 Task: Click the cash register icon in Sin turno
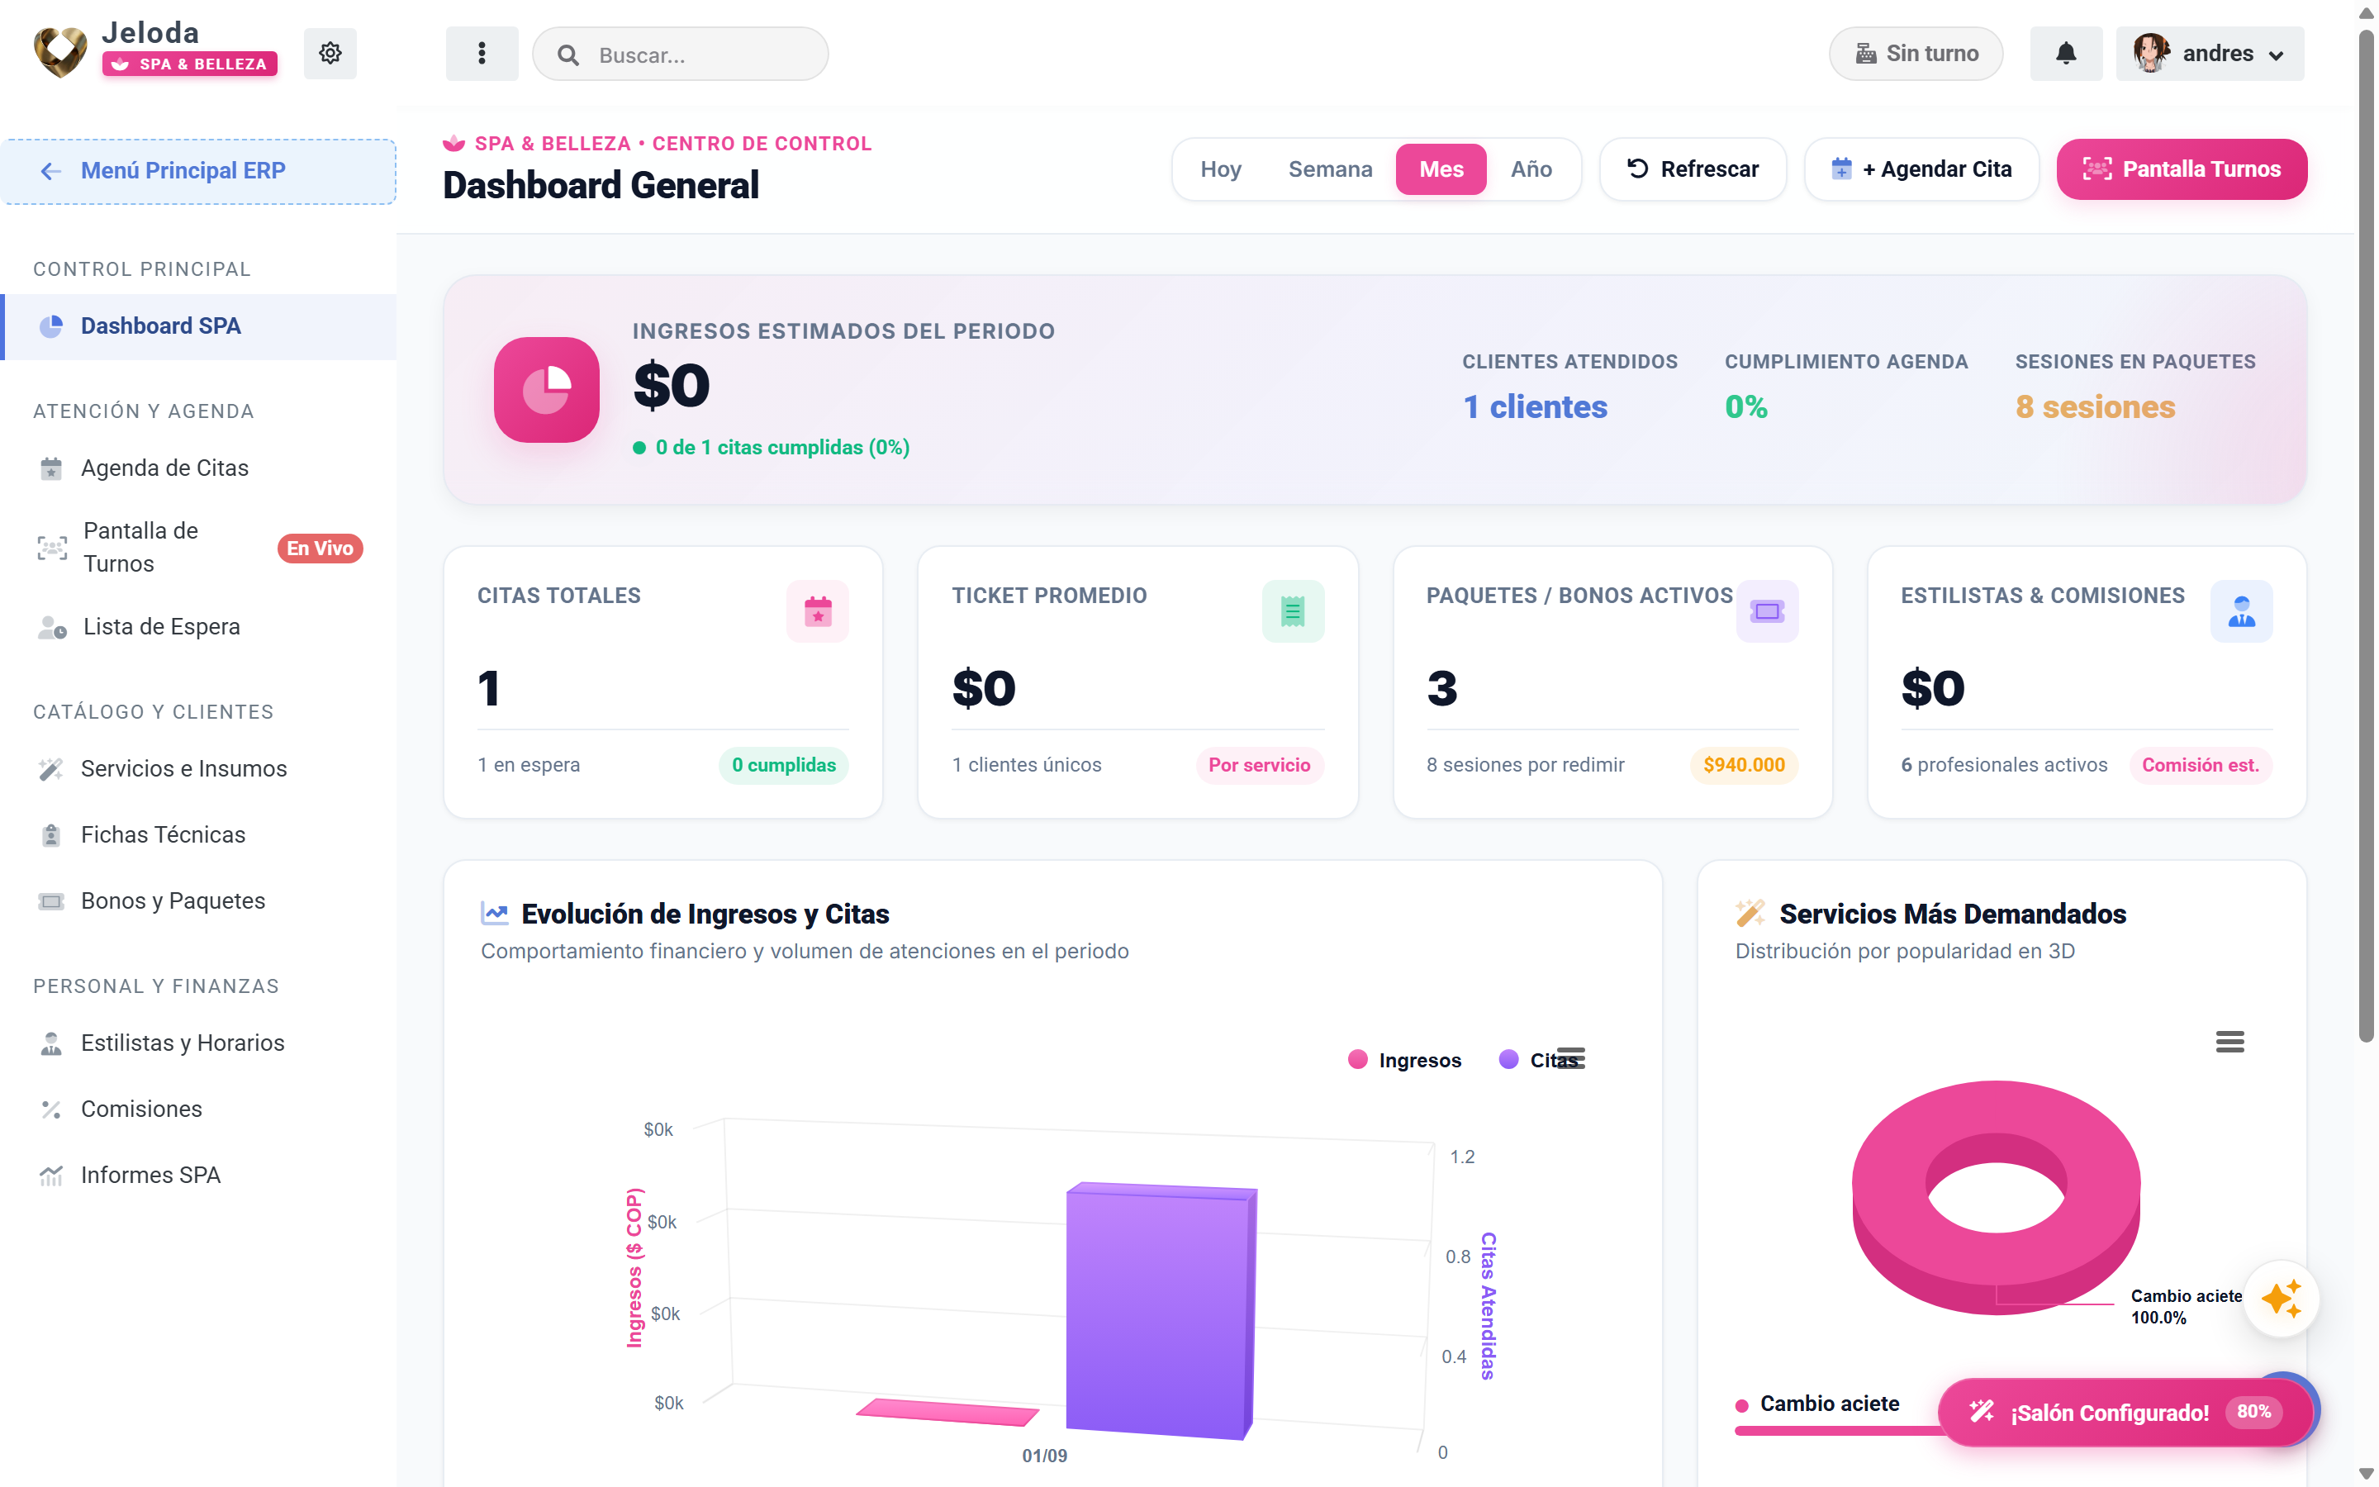(1865, 53)
